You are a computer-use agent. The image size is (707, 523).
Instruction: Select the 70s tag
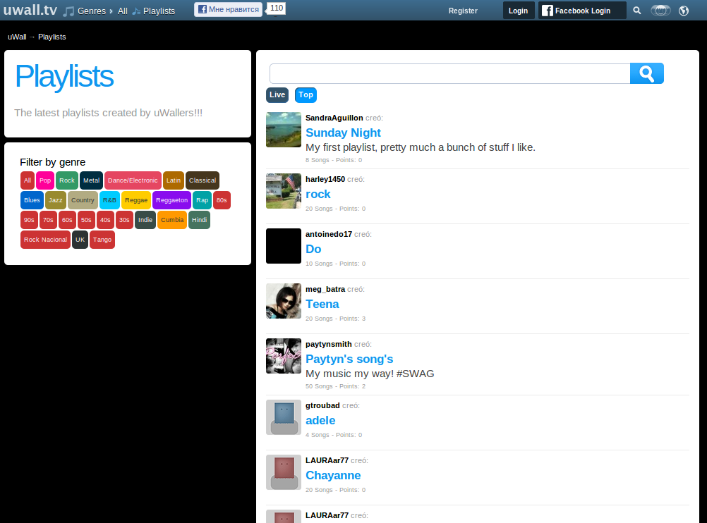tap(48, 220)
